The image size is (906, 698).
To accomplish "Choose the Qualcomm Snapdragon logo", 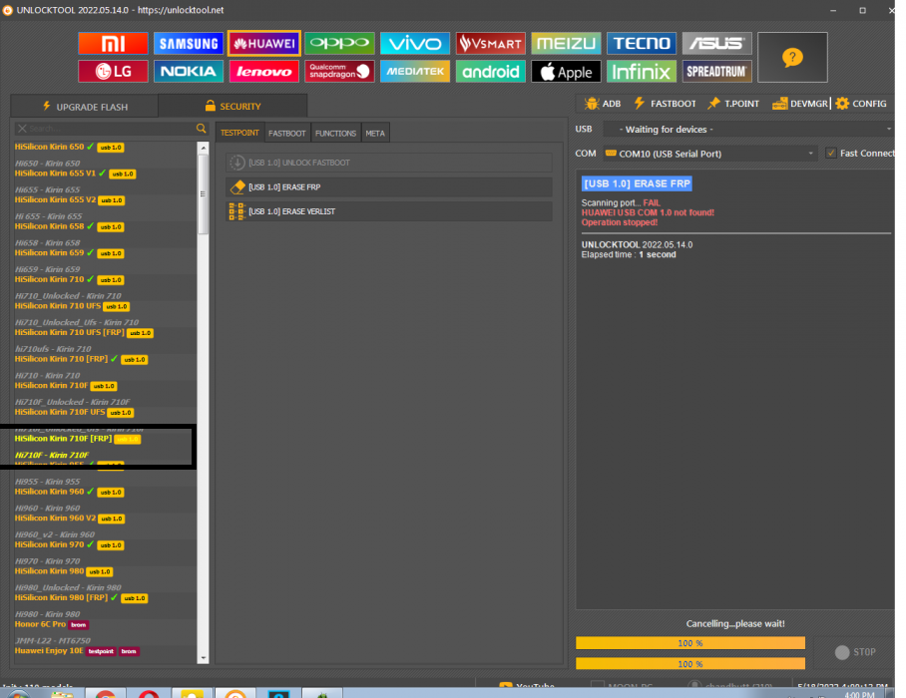I will coord(339,72).
